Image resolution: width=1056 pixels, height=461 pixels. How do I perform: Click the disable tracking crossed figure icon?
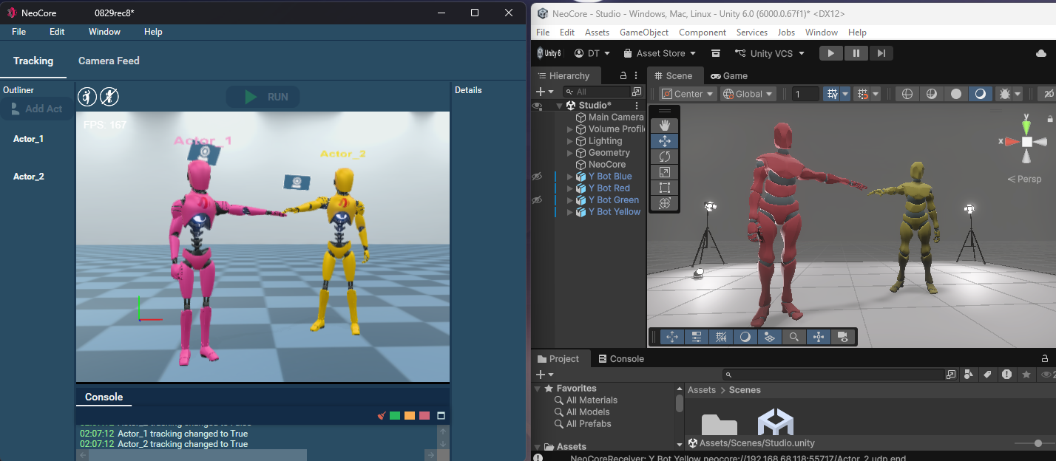point(109,97)
